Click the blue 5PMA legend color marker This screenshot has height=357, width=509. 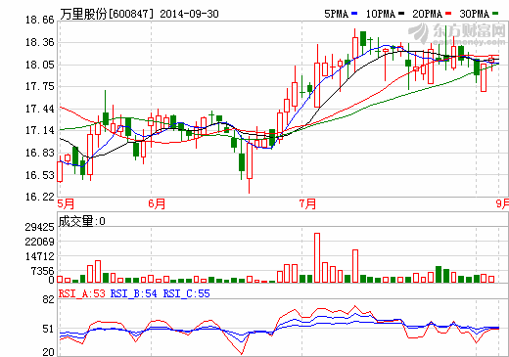(x=354, y=14)
